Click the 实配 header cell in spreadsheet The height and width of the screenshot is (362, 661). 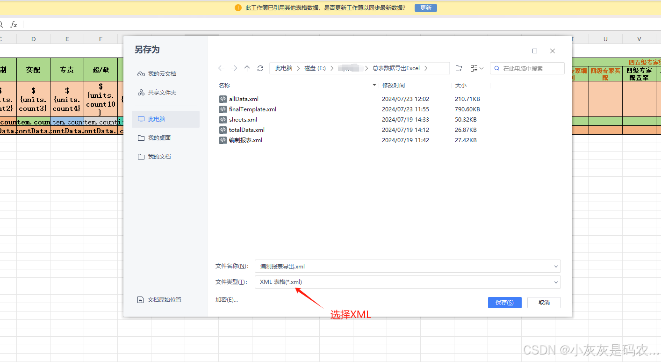coord(34,70)
